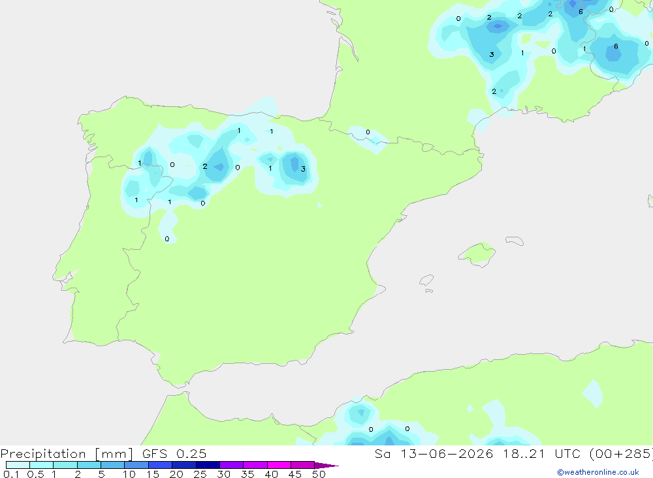The image size is (653, 478).
Task: Click the "10" legend scale label
Action: coord(129,474)
